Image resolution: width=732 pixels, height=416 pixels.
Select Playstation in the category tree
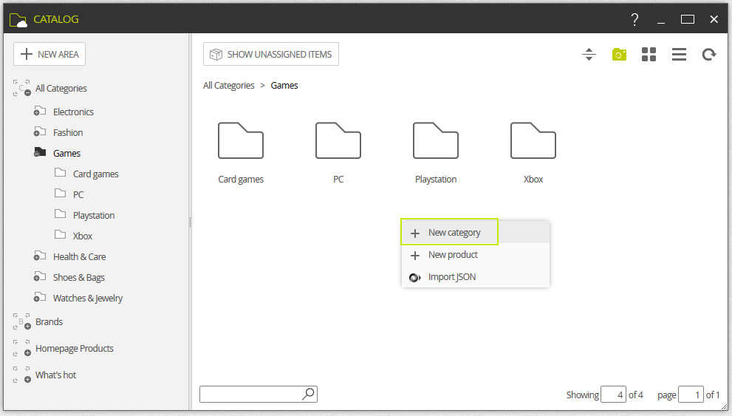[x=94, y=215]
